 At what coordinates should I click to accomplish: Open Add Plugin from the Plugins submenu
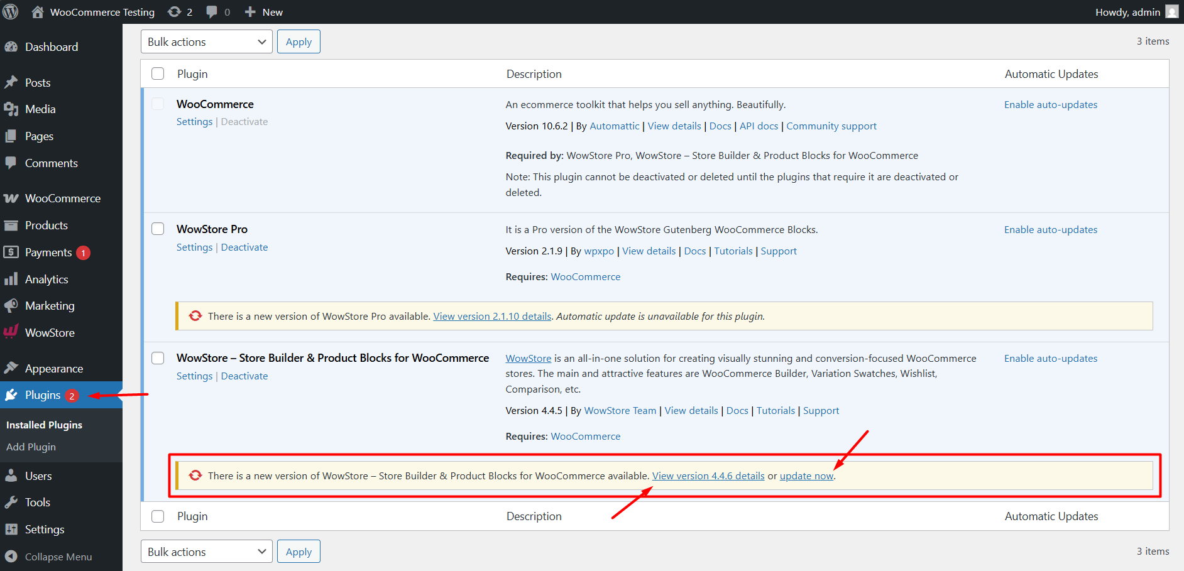[x=31, y=447]
